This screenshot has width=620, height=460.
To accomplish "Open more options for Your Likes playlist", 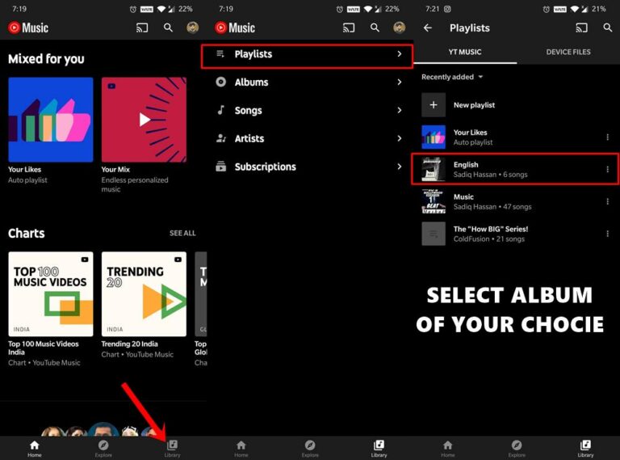I will pos(607,137).
